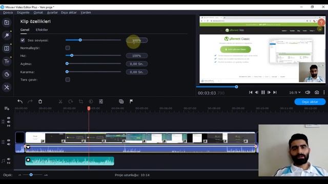
Task: Open preview more options dots
Action: tap(324, 92)
